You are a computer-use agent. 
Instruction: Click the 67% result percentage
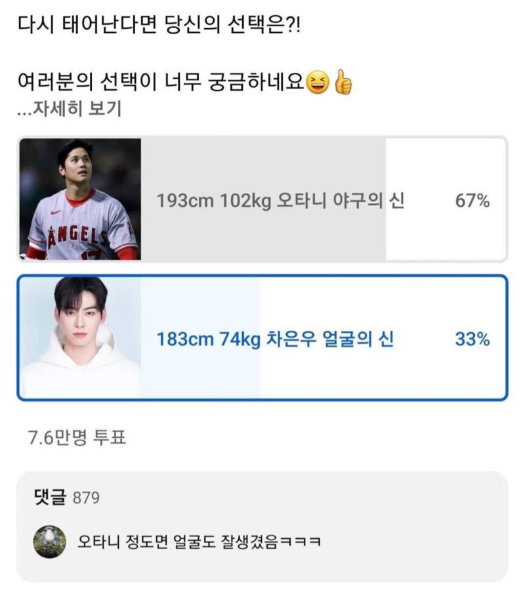click(472, 201)
